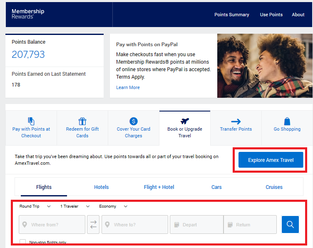The width and height of the screenshot is (313, 248).
Task: Click the shopping bag icon
Action: click(287, 121)
